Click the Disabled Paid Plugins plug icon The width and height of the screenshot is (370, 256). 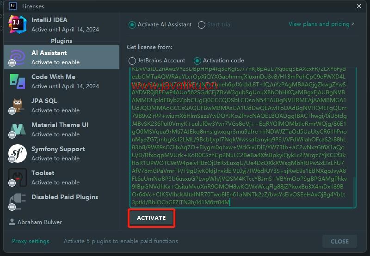tap(17, 201)
